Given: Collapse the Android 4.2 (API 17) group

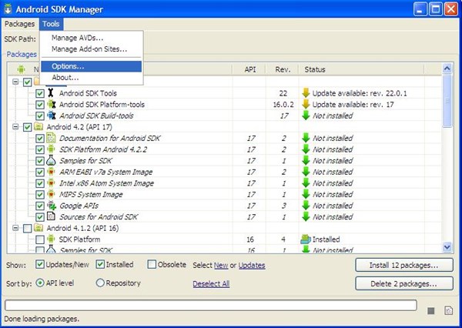Looking at the screenshot, I should (x=15, y=127).
